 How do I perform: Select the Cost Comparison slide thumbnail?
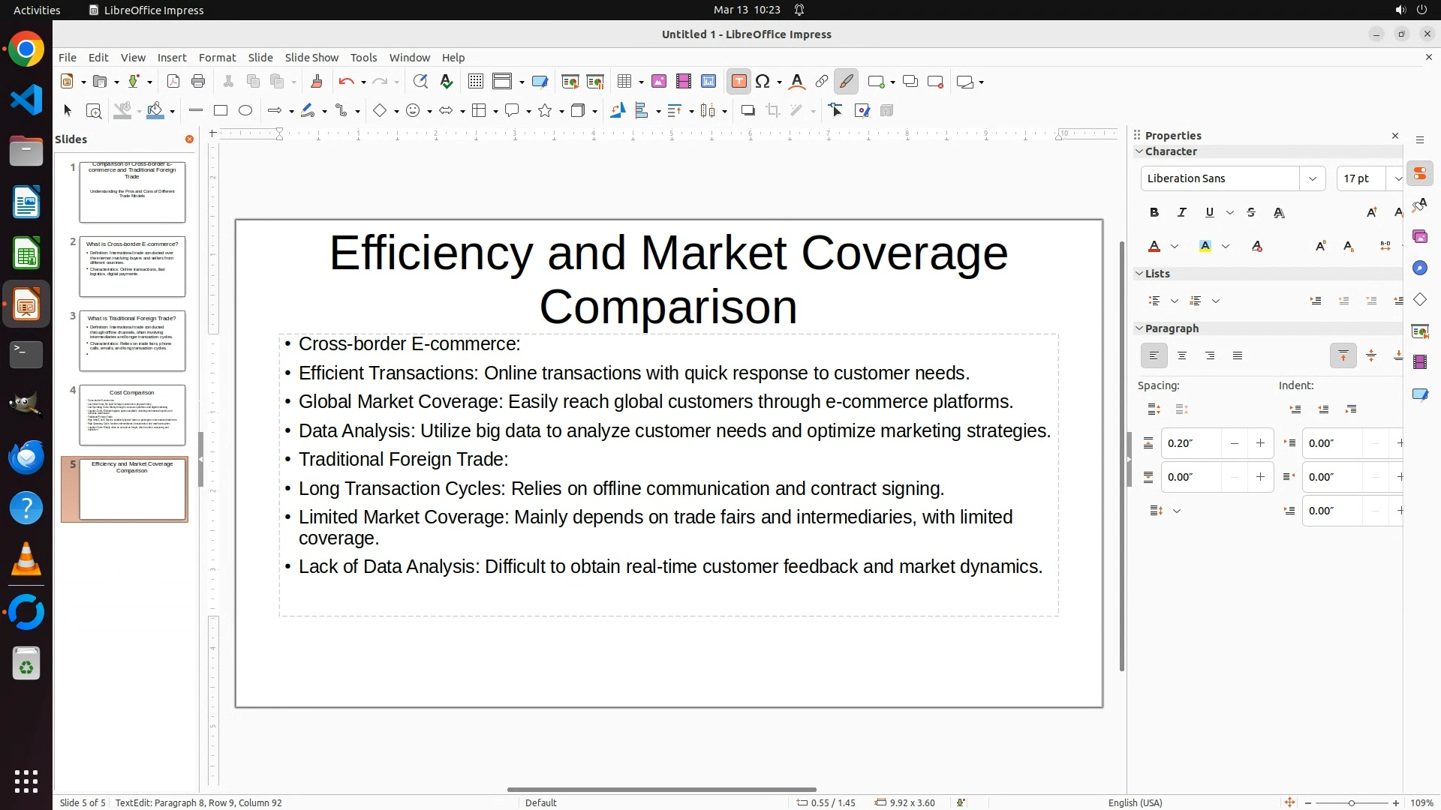tap(132, 415)
